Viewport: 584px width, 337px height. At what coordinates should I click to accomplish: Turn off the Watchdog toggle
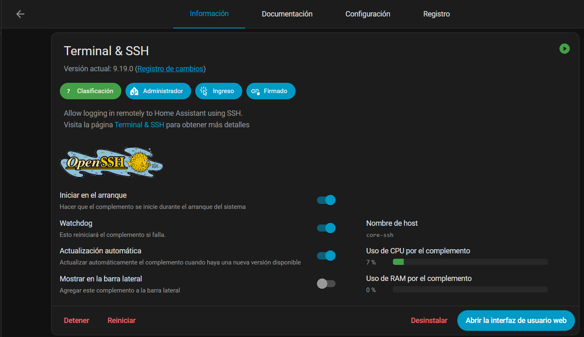click(x=326, y=228)
